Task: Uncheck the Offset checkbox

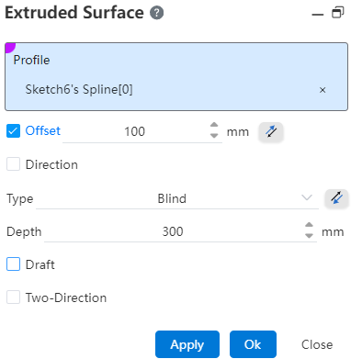Action: pos(13,131)
